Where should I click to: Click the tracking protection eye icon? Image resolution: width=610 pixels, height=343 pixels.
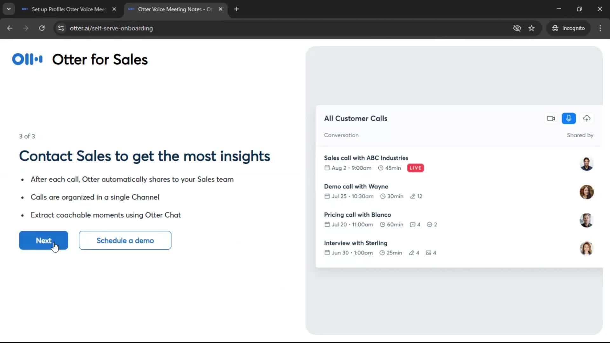(517, 28)
